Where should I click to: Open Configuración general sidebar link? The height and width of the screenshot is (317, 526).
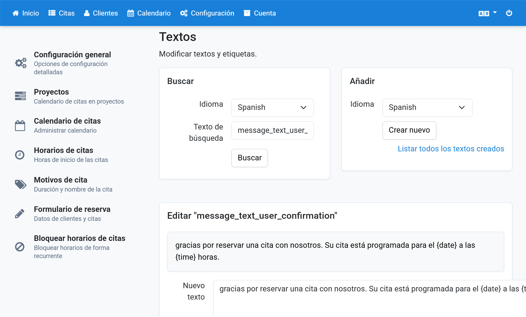tap(72, 55)
